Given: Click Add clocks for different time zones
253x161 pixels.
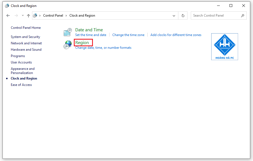Looking at the screenshot, I should pos(176,35).
